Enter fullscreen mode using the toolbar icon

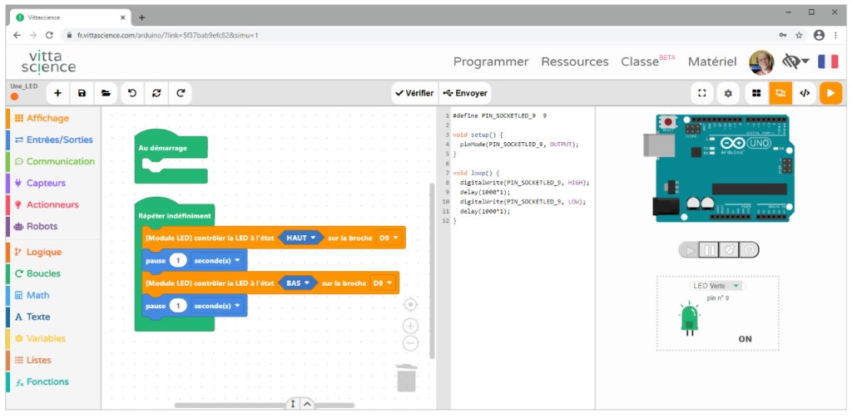pos(702,93)
